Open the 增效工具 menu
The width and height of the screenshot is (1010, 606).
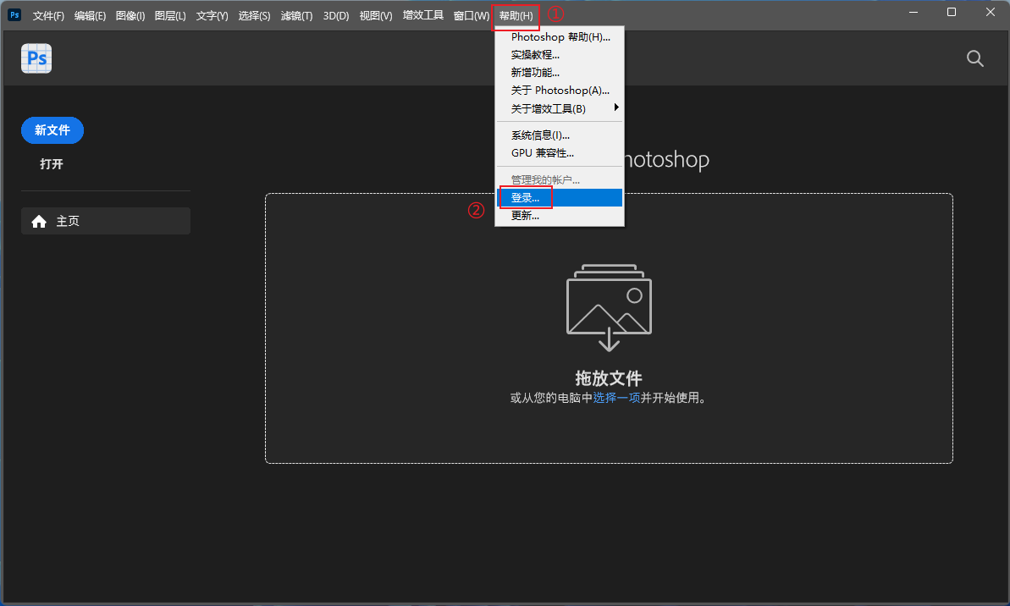[423, 15]
